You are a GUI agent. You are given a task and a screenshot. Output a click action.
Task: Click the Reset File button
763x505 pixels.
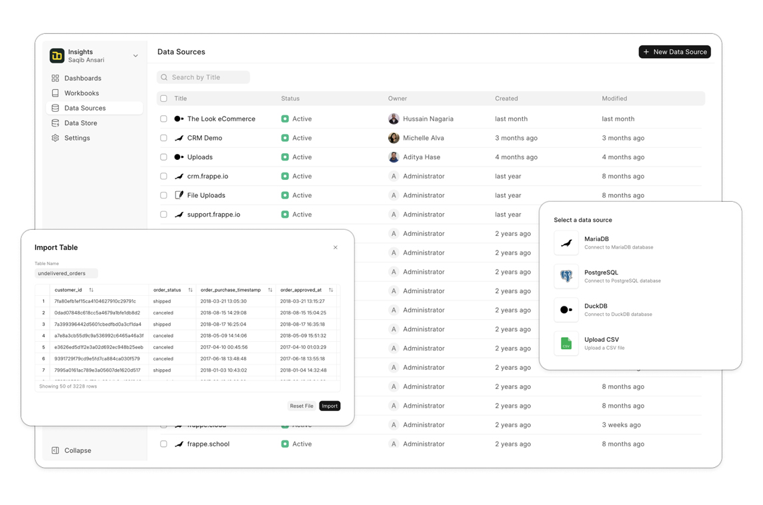[x=301, y=406]
